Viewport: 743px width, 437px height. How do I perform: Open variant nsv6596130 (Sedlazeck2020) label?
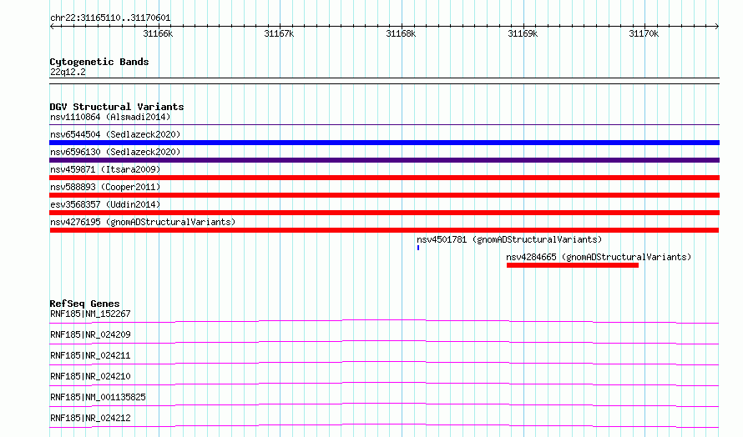(115, 152)
